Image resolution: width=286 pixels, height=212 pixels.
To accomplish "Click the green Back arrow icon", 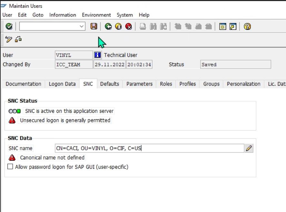I will click(x=108, y=26).
